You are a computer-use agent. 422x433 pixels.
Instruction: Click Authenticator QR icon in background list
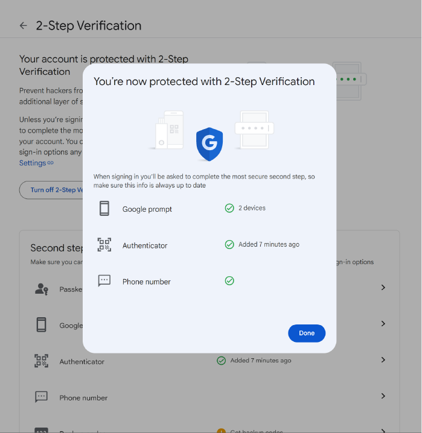(42, 361)
